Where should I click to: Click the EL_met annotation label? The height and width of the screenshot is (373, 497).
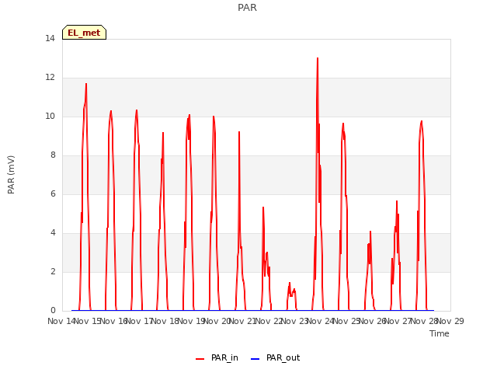[84, 33]
